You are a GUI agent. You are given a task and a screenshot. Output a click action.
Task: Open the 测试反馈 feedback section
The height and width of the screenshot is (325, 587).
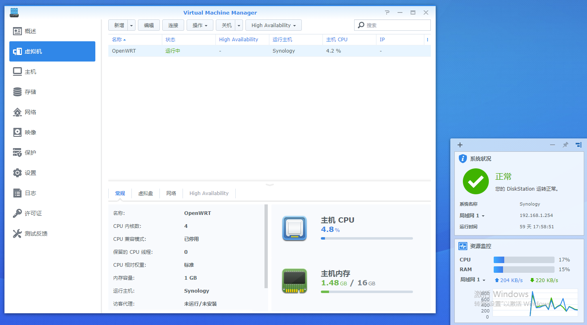point(52,234)
